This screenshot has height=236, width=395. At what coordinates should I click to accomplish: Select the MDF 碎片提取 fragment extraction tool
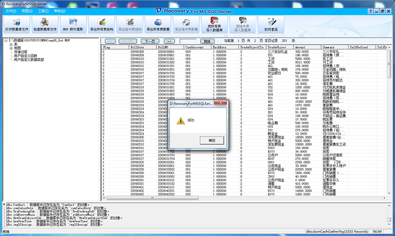pyautogui.click(x=73, y=24)
